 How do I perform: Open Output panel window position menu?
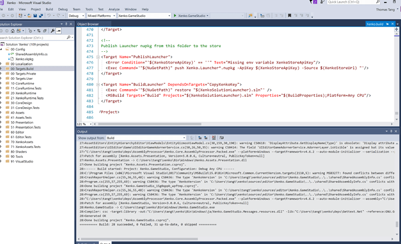(x=386, y=131)
